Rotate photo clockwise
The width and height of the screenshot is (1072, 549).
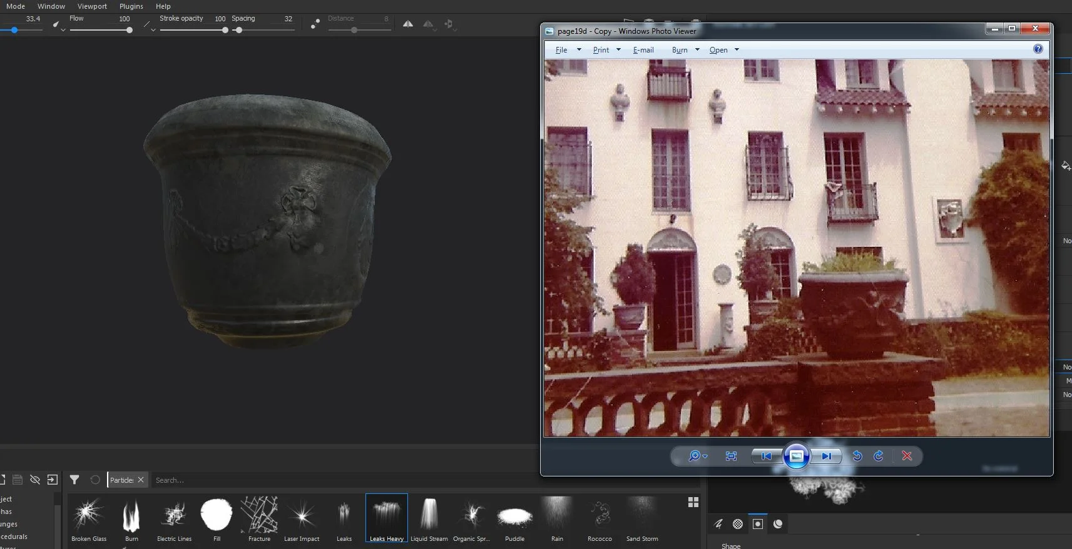point(879,456)
